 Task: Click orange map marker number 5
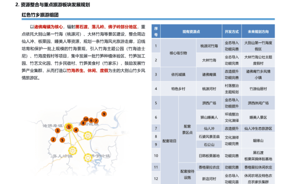62,140
